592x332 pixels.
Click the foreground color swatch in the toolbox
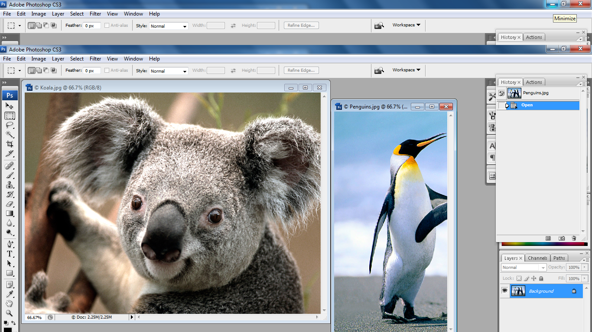[x=7, y=330]
